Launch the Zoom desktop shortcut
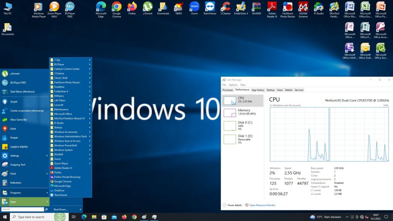393x221 pixels. click(x=194, y=8)
